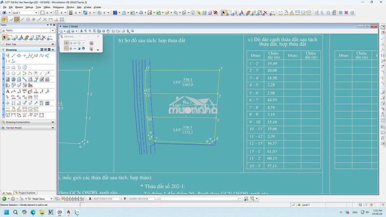Image resolution: width=386 pixels, height=217 pixels.
Task: Toggle view 5 in the view toggles bar
Action: pyautogui.click(x=74, y=199)
